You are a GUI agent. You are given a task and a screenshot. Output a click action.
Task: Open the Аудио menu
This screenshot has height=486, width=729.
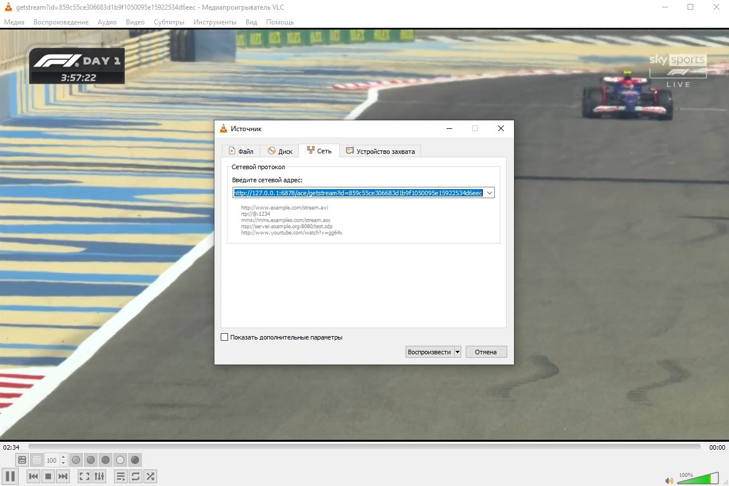pyautogui.click(x=107, y=22)
